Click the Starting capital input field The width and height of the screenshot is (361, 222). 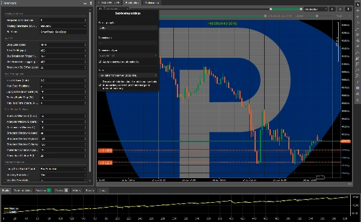pos(128,28)
